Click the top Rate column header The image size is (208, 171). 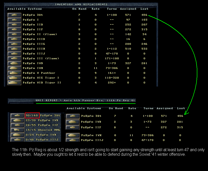click(96, 9)
